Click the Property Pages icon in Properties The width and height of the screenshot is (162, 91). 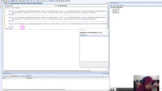[86, 35]
